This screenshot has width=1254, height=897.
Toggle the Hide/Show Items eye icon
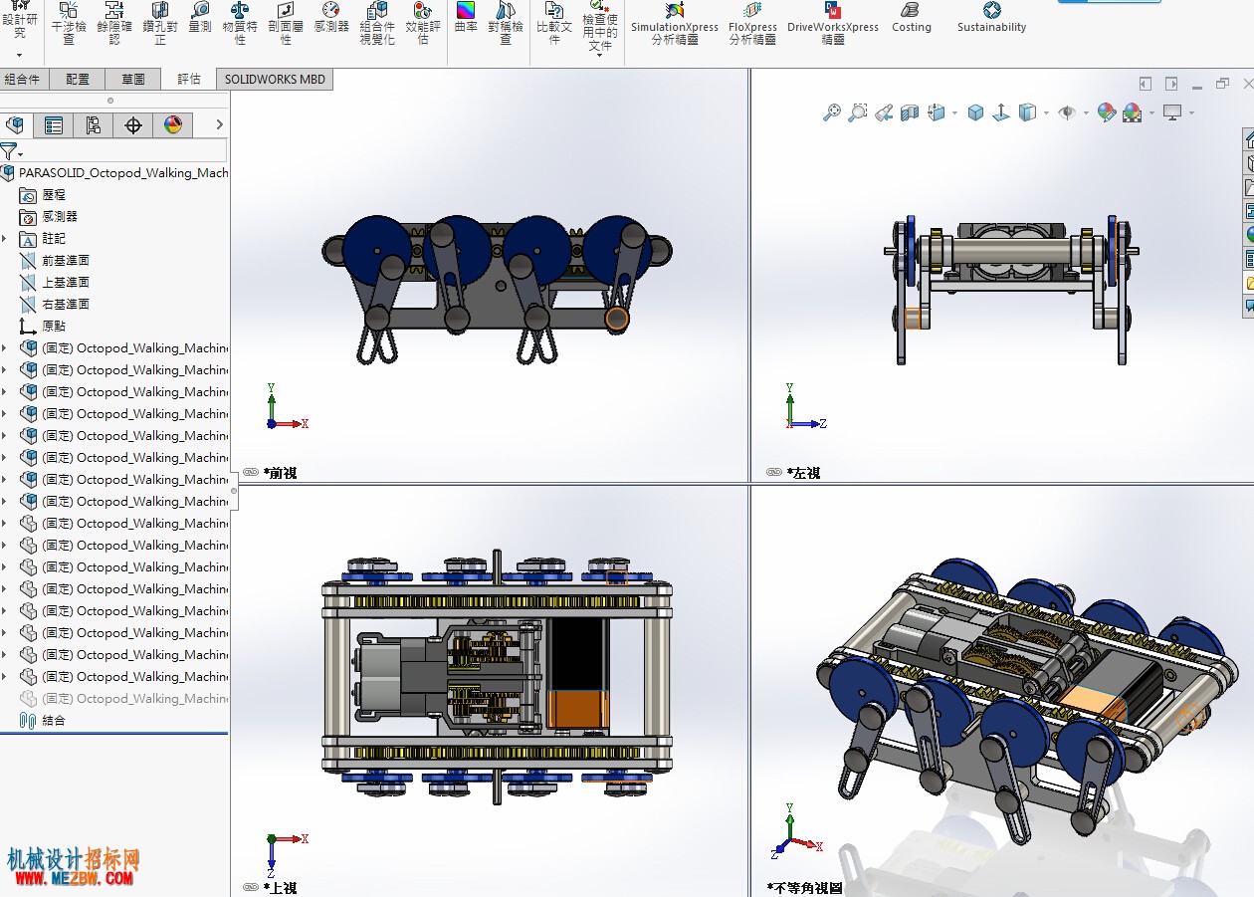click(x=1067, y=112)
